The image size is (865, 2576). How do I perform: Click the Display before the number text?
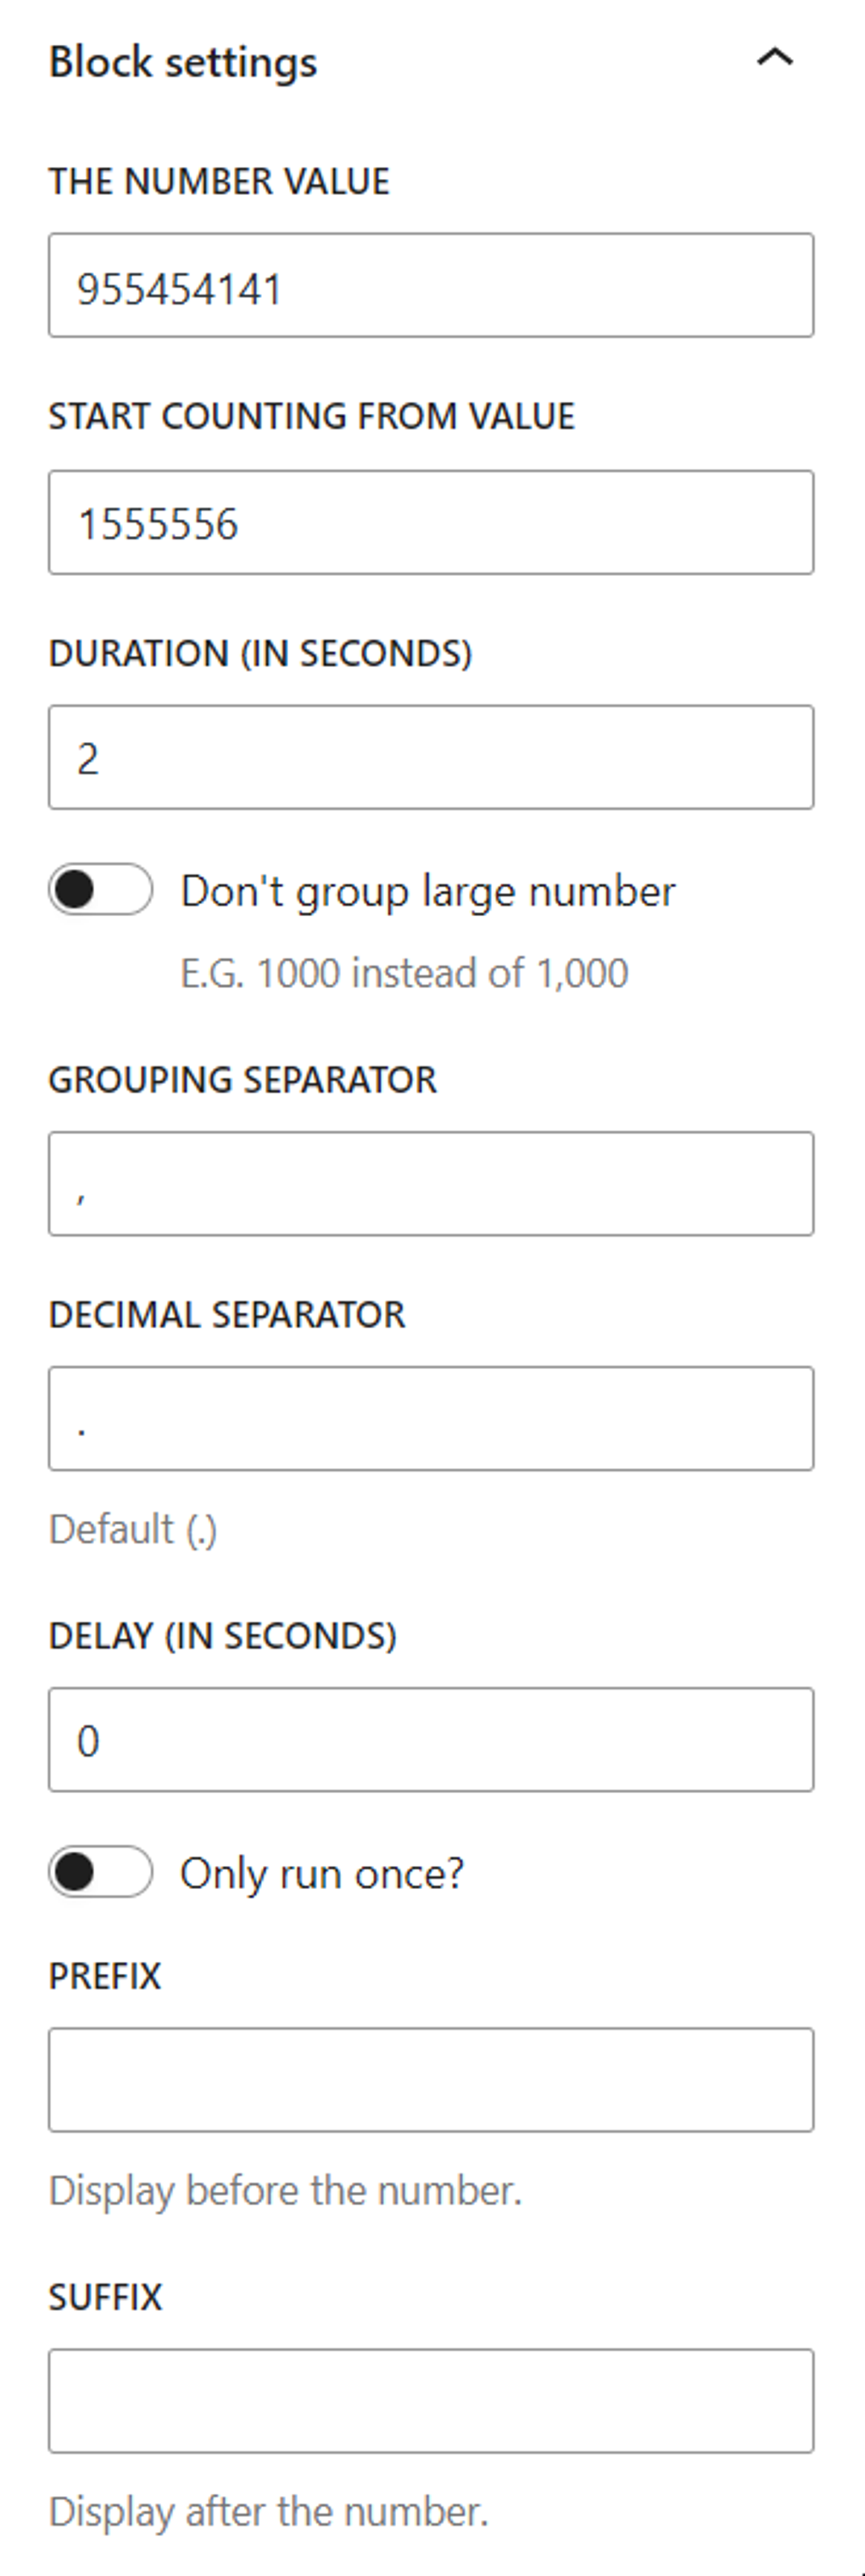[x=286, y=2189]
